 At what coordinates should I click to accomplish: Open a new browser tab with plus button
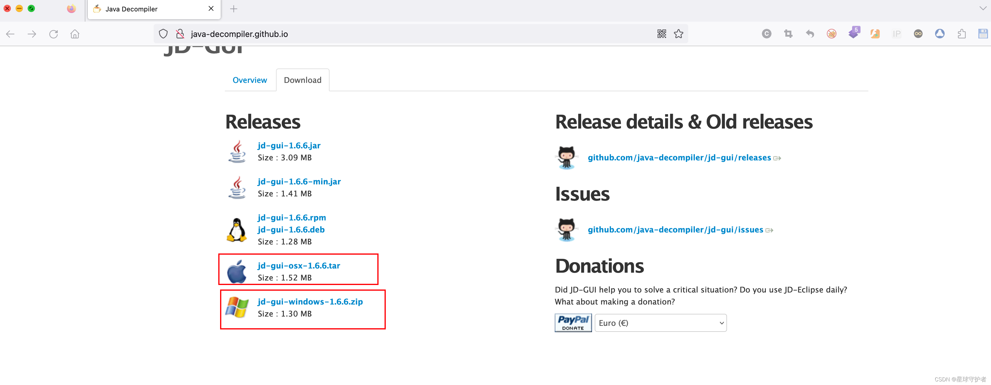point(234,9)
